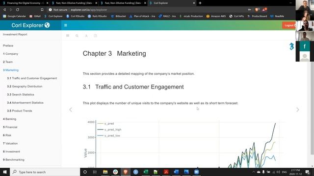Toggle table of contents toolbar icon

pos(68,36)
